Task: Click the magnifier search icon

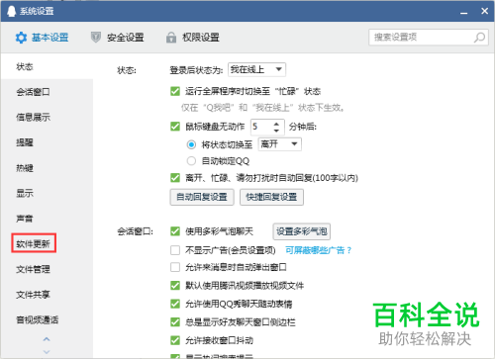Action: point(479,38)
